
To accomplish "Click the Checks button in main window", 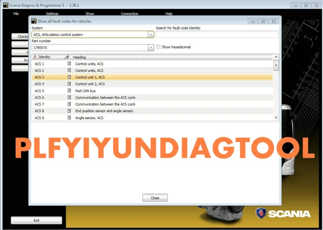I will [x=20, y=37].
